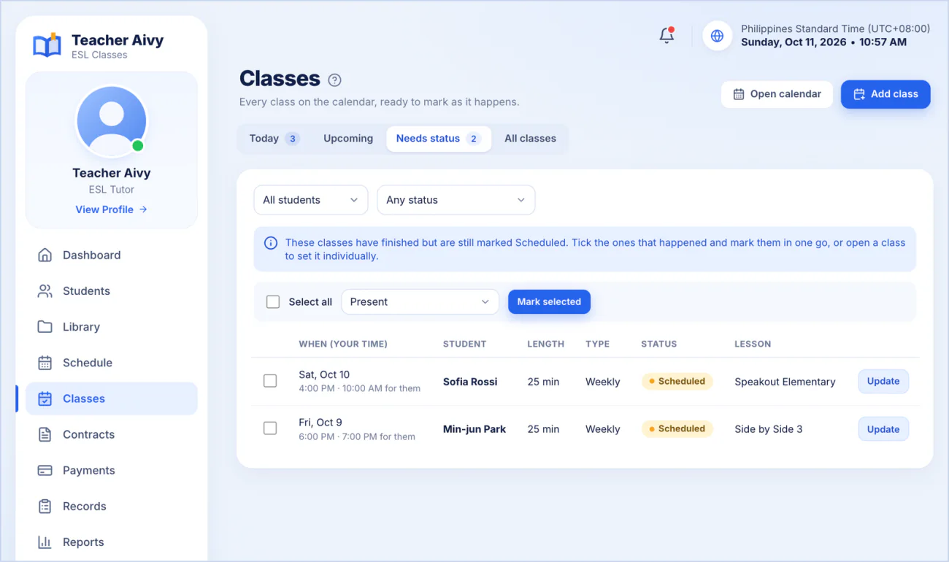Click the Scheduled badge in Sofia Rossi's row
Image resolution: width=949 pixels, height=562 pixels.
point(677,381)
